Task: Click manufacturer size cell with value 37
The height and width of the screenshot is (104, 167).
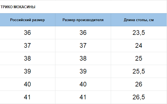Action: click(x=83, y=46)
